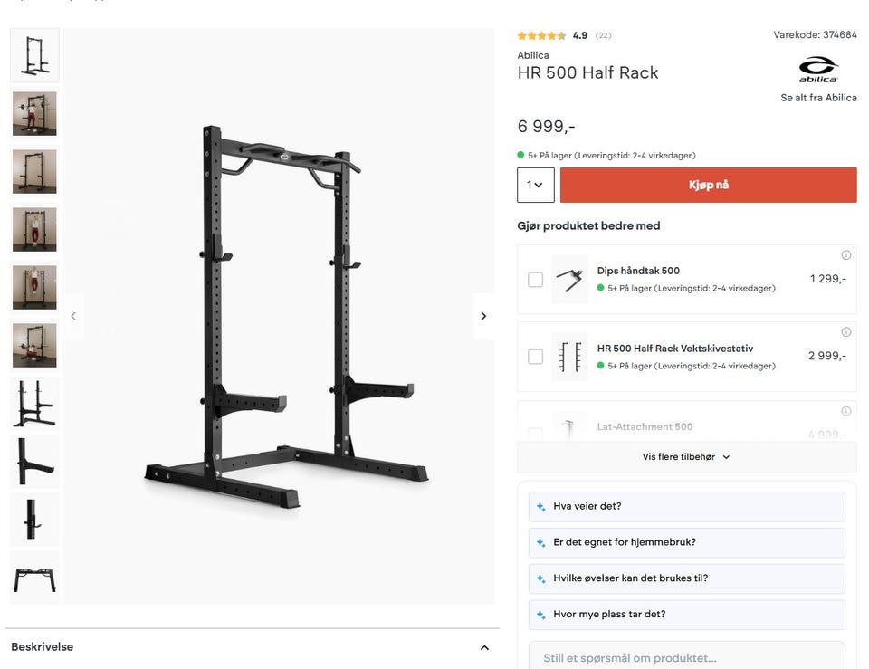The height and width of the screenshot is (669, 869).
Task: Open info icon for Lat-Attachment 500
Action: 845,411
